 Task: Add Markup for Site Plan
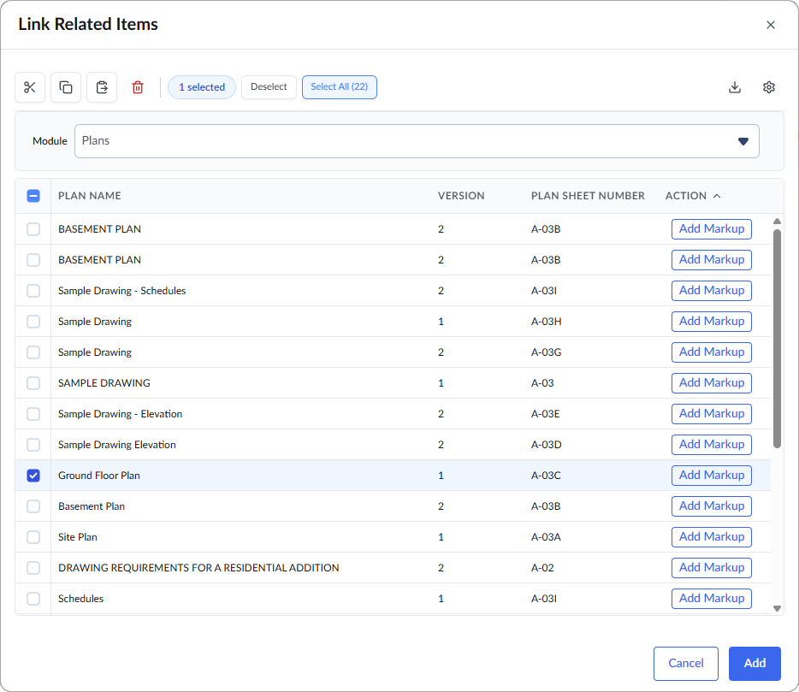[712, 537]
